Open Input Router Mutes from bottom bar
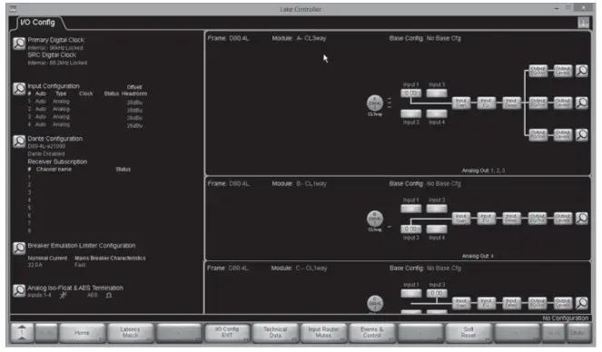Screen dimensions: 602x352 click(x=323, y=332)
